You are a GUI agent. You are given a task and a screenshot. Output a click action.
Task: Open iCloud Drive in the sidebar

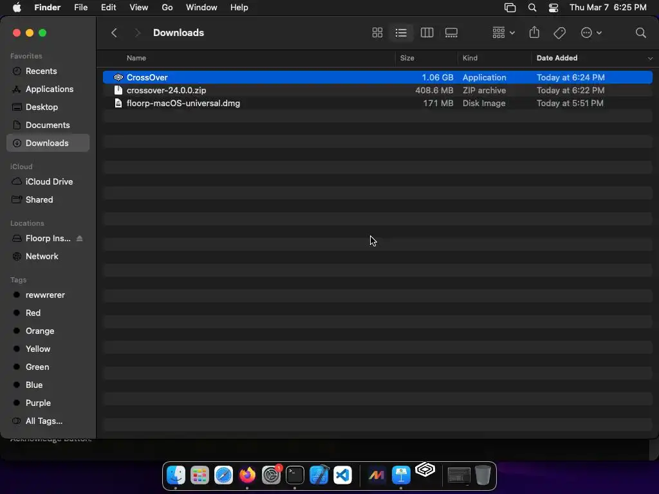(x=48, y=181)
